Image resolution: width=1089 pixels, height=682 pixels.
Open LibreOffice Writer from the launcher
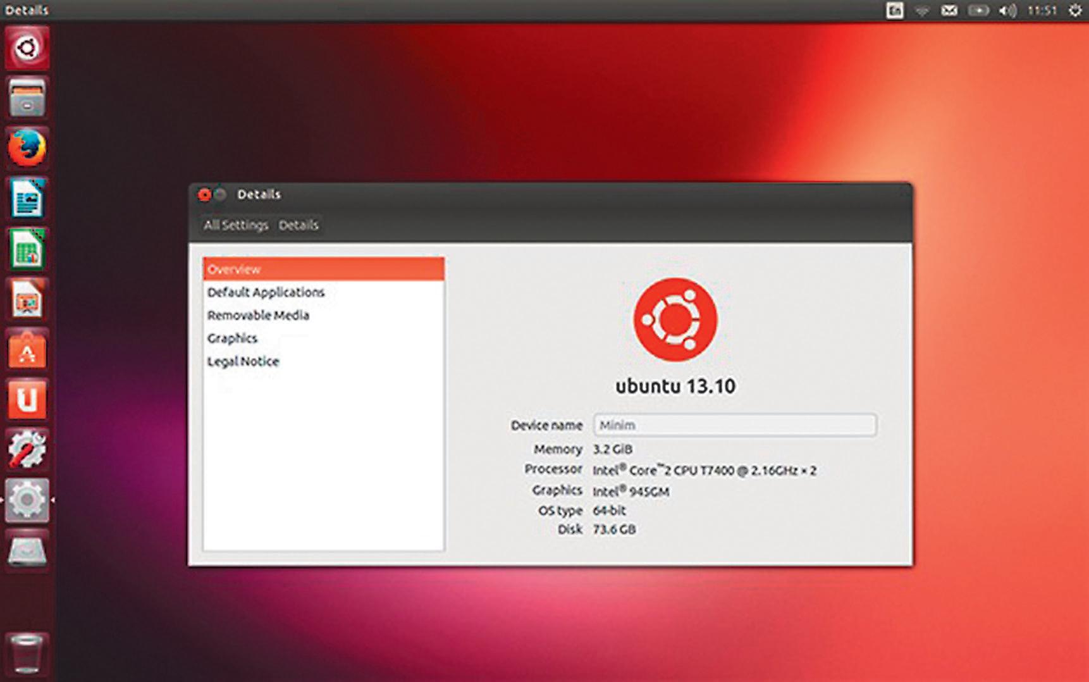27,199
